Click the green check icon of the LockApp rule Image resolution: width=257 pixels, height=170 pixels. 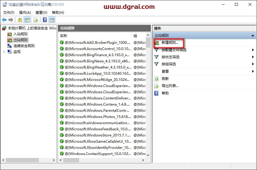62,73
